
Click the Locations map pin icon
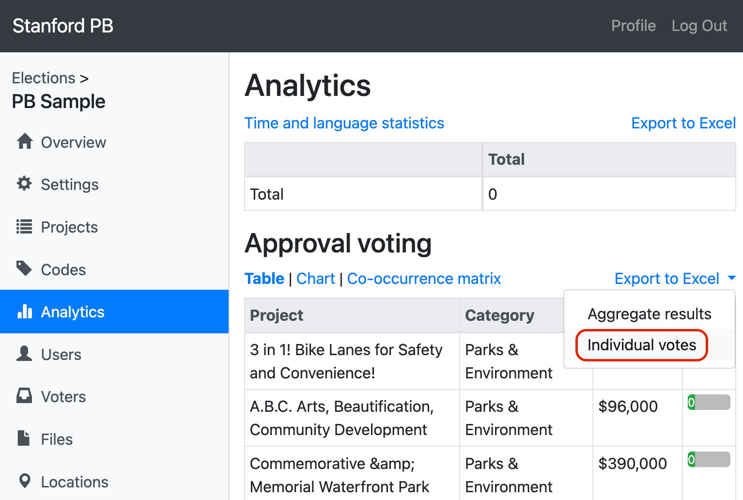(25, 481)
